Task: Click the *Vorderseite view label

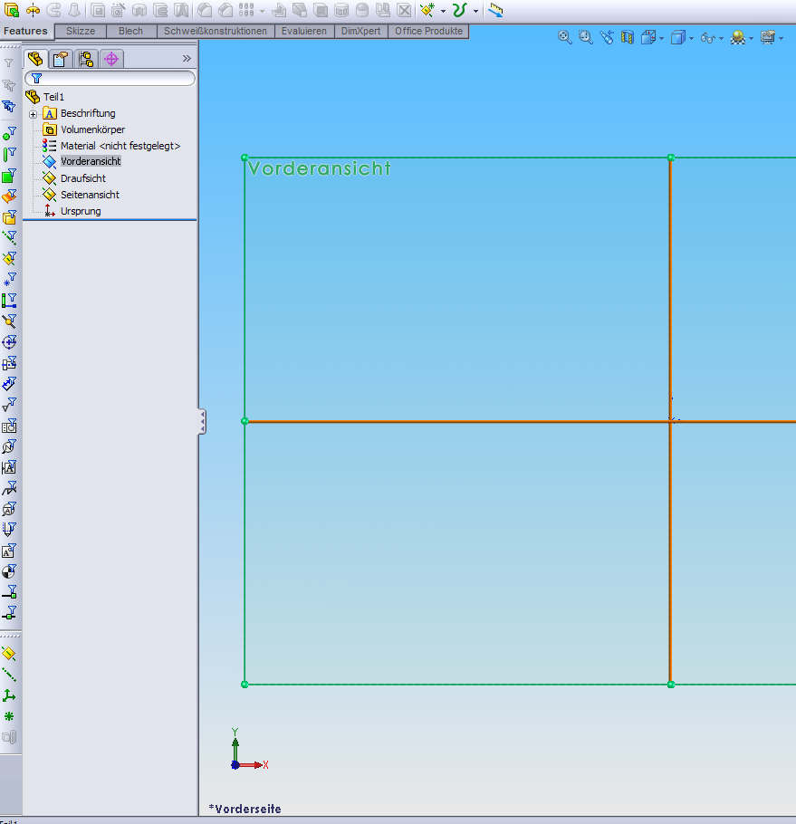Action: click(x=245, y=809)
